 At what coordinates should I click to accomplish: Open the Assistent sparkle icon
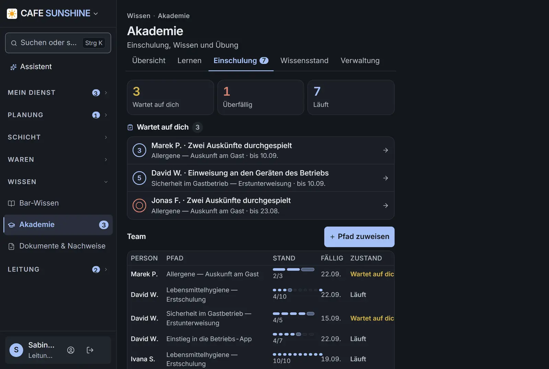pos(13,67)
